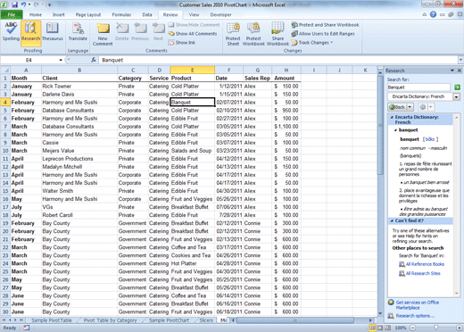Viewport: 464px width, 332px height.
Task: Collapse the banquet result entry
Action: (x=395, y=130)
